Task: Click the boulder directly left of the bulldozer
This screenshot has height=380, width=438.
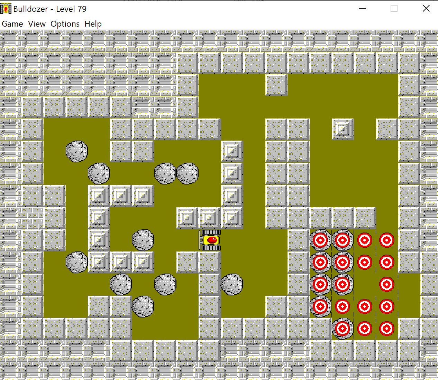Action: pyautogui.click(x=143, y=240)
